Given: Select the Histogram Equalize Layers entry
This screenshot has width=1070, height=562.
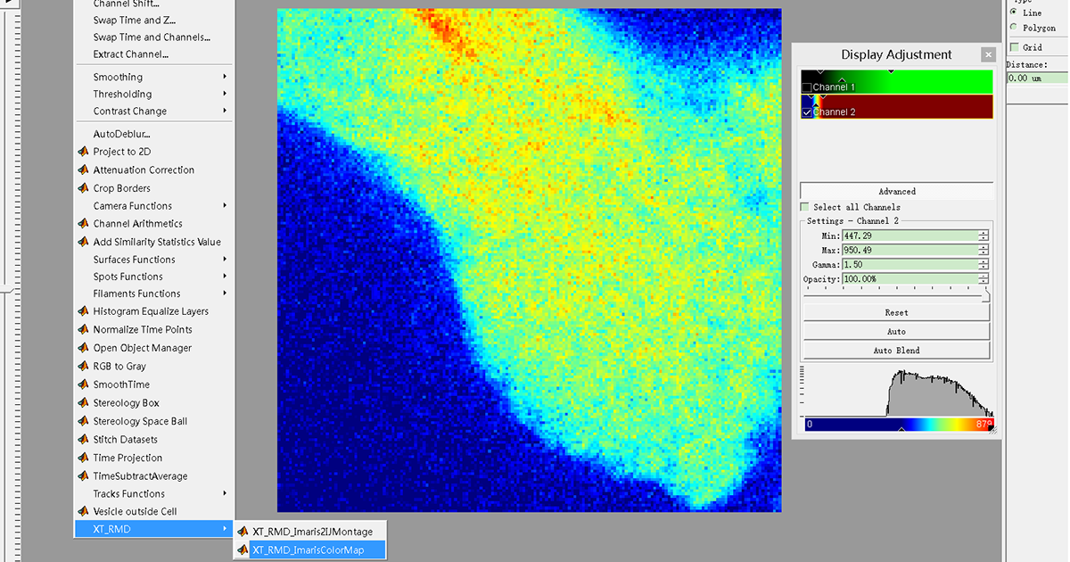Looking at the screenshot, I should [x=151, y=311].
